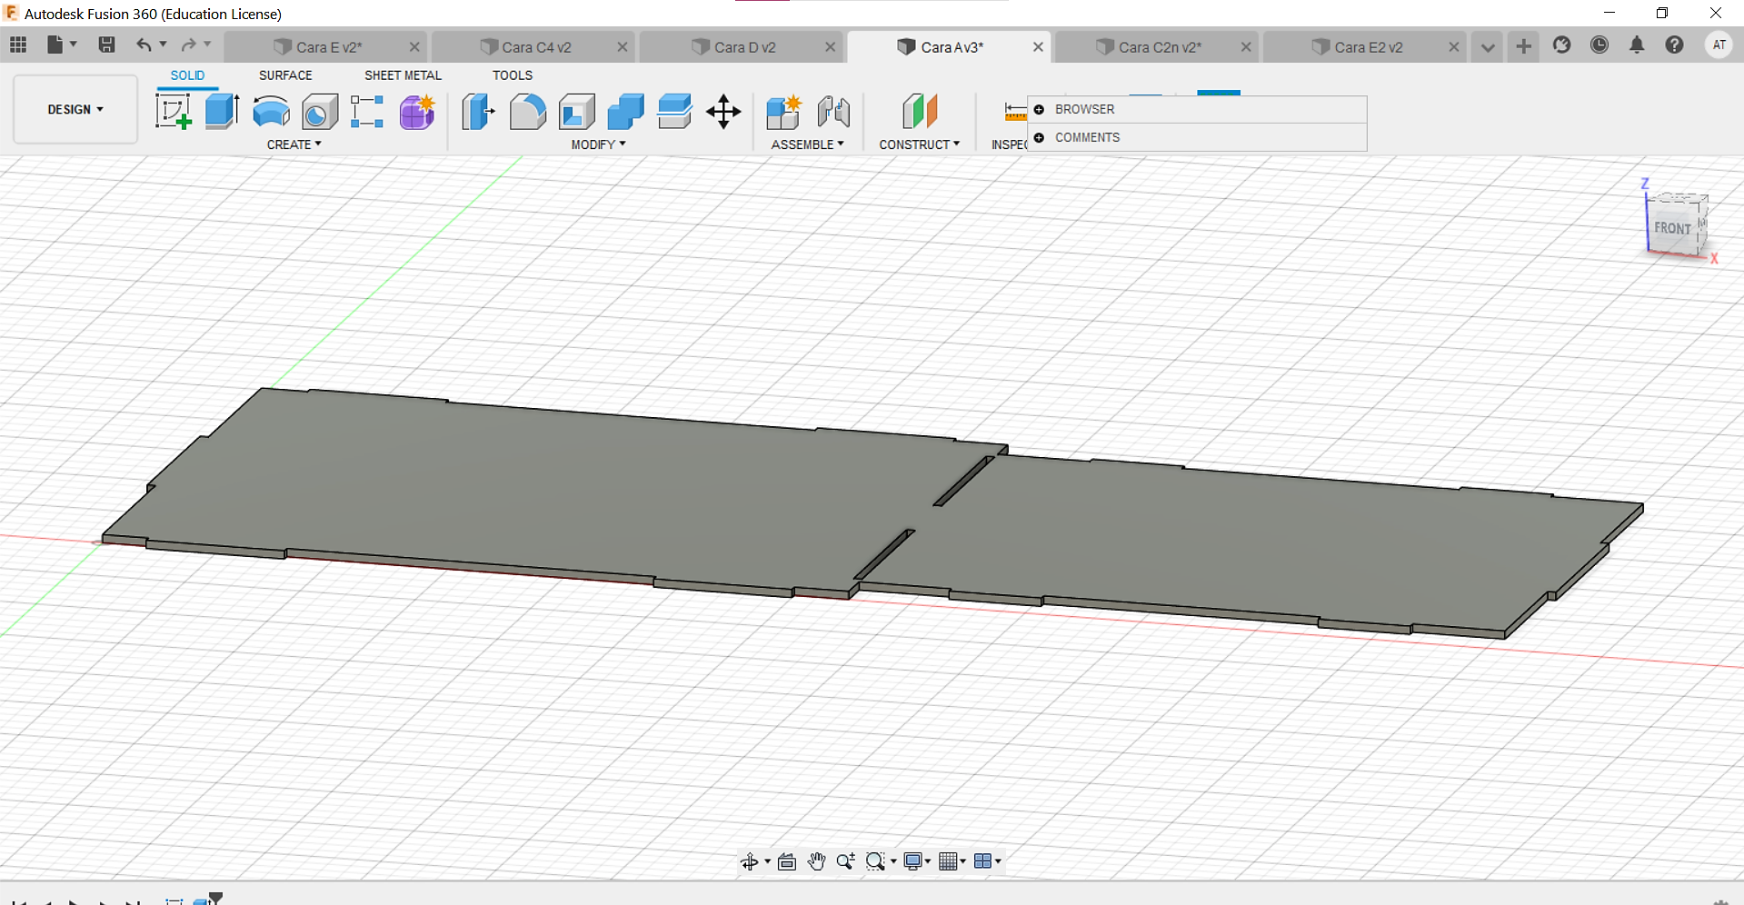Show the document tabs overflow list
Image resolution: width=1744 pixels, height=905 pixels.
coord(1488,47)
